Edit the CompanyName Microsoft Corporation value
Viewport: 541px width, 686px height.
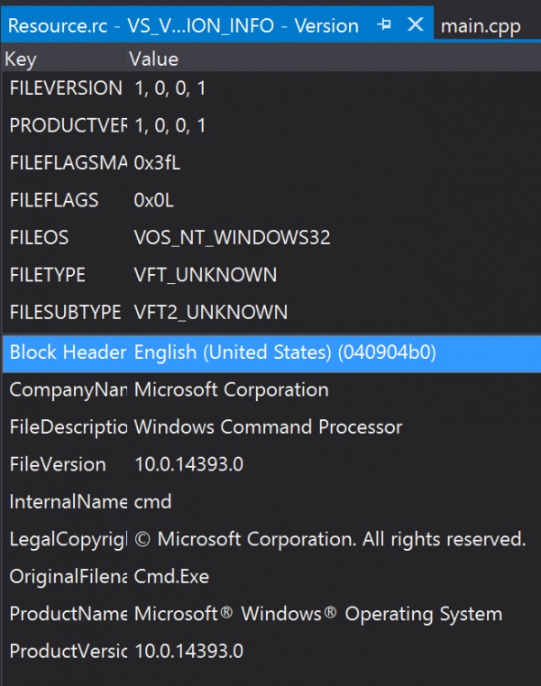click(x=231, y=389)
